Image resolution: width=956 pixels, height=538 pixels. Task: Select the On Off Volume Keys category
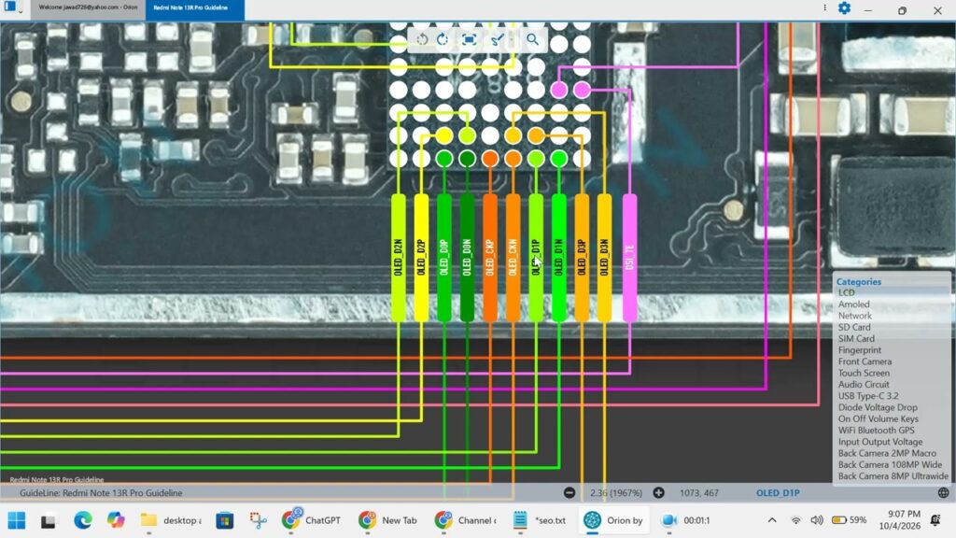[878, 419]
